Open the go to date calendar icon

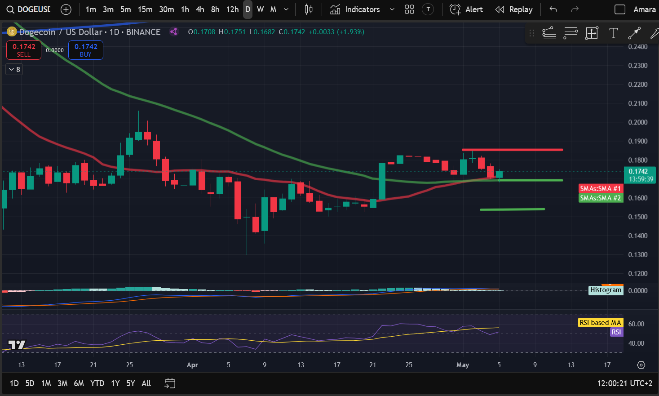(170, 383)
